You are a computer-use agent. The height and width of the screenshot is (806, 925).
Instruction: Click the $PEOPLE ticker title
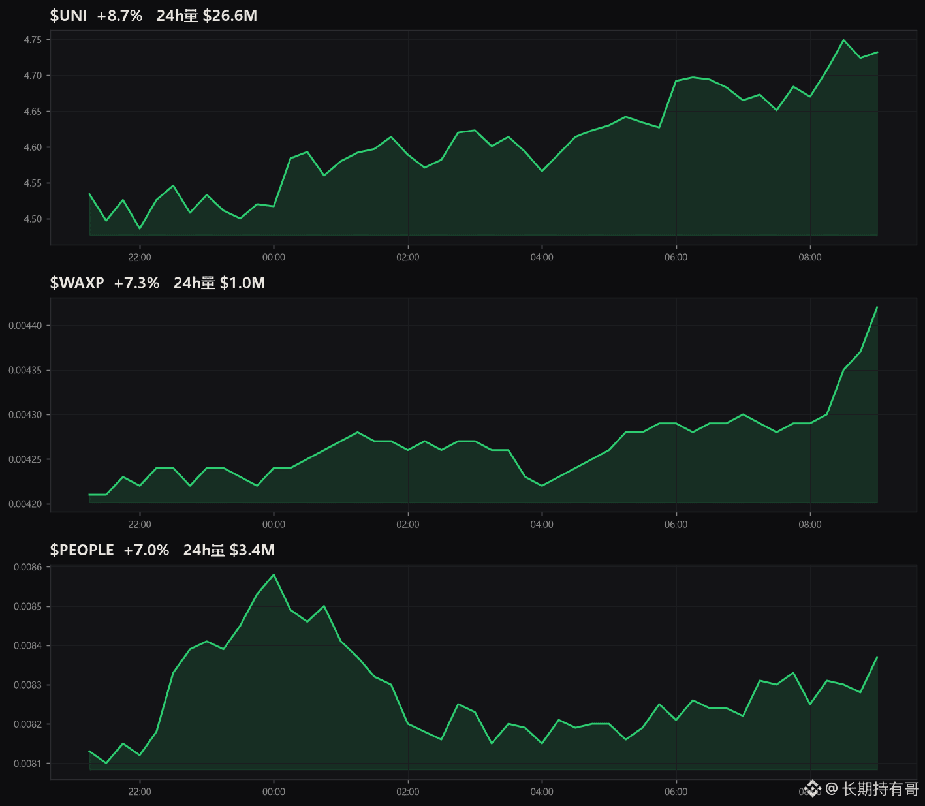[82, 550]
